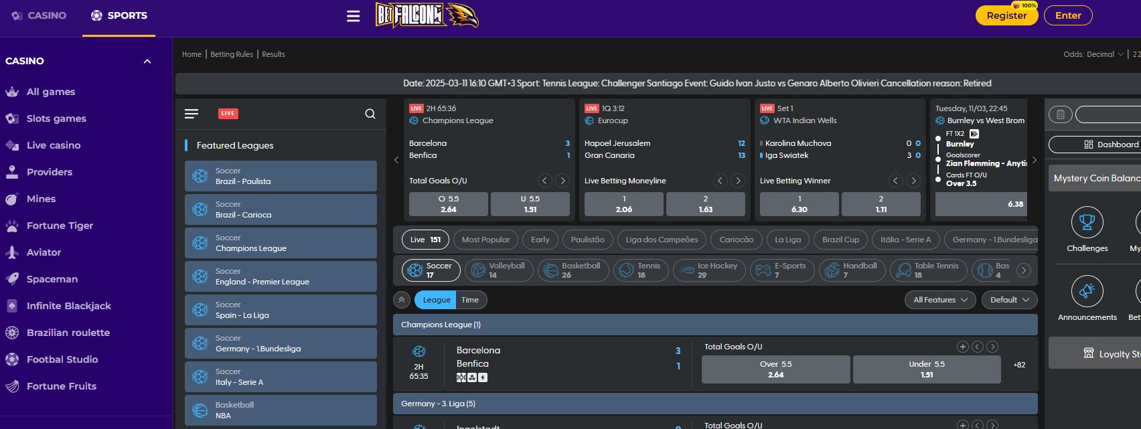Switch sorting to League

pyautogui.click(x=436, y=300)
